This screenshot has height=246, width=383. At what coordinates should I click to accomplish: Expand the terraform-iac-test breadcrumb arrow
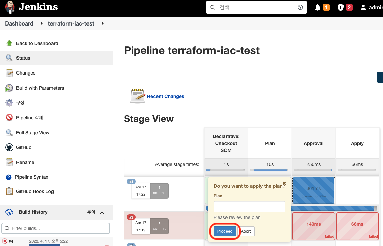103,23
